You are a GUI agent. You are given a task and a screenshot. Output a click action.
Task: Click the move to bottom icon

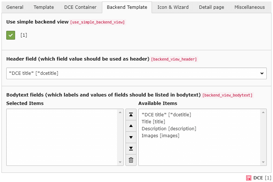[x=131, y=149]
